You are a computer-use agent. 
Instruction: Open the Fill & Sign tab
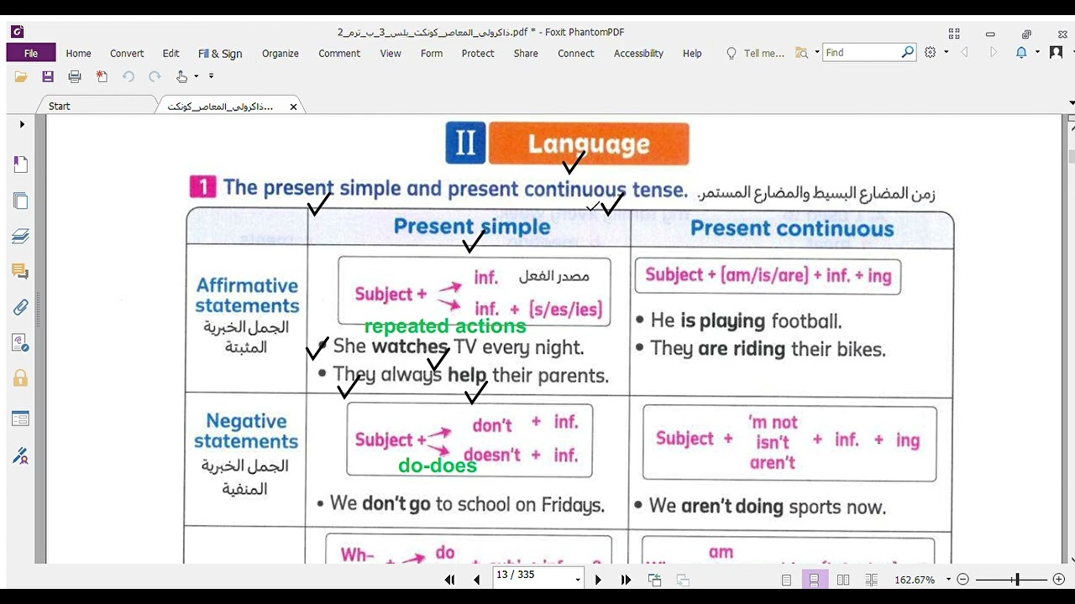(220, 53)
